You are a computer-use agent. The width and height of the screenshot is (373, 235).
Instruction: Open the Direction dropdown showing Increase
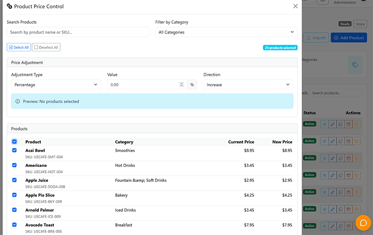point(248,85)
